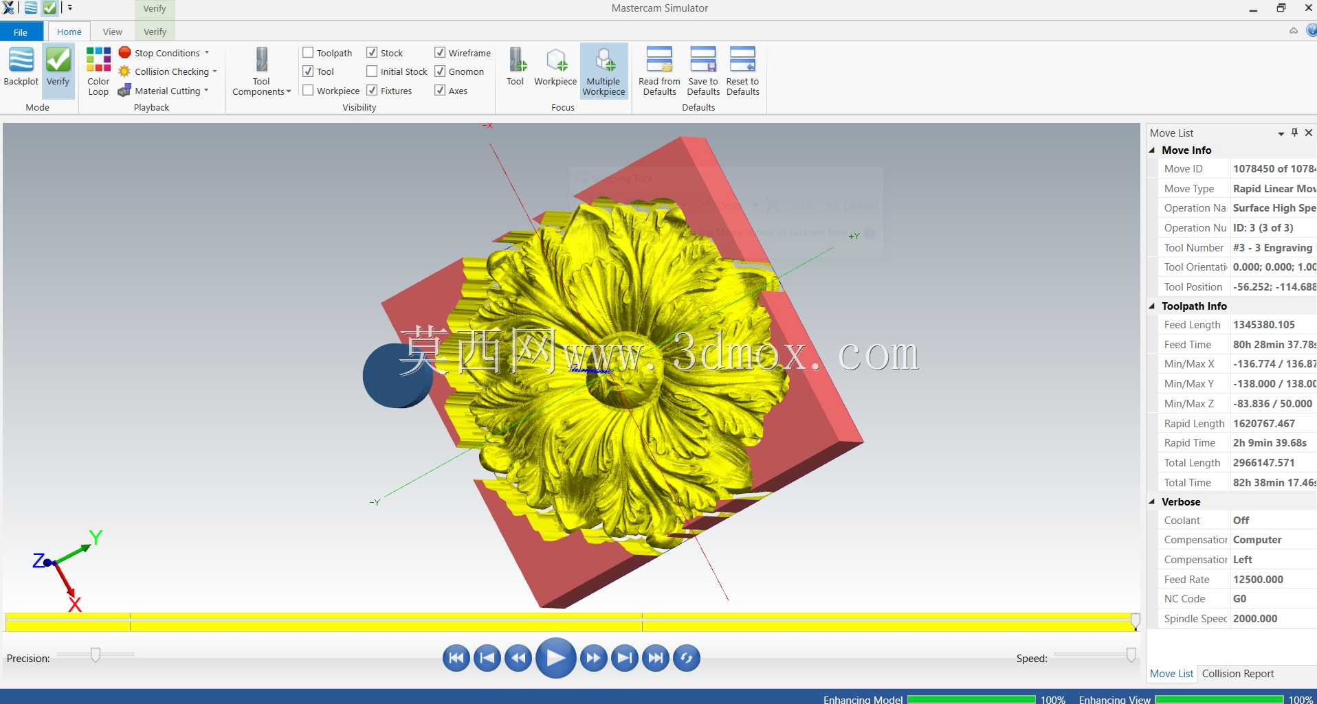
Task: Select the Rapid Length value 1620767.467
Action: pyautogui.click(x=1264, y=423)
